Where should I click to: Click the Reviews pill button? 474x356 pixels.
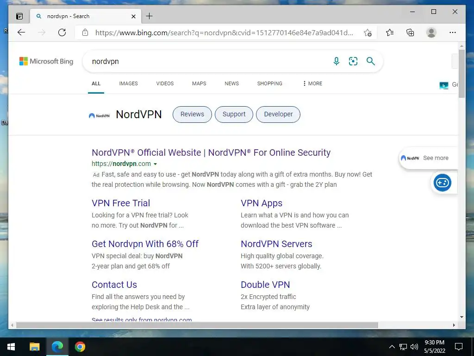pos(192,114)
